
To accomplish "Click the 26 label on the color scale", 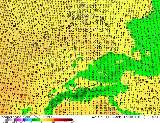I will [x=53, y=122].
